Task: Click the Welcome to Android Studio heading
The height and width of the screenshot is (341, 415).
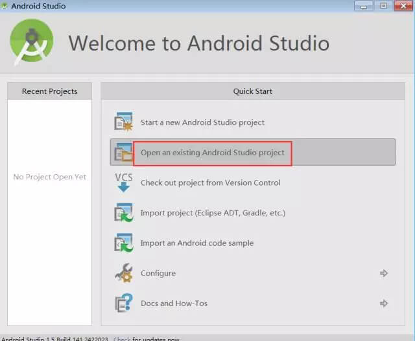Action: click(199, 43)
